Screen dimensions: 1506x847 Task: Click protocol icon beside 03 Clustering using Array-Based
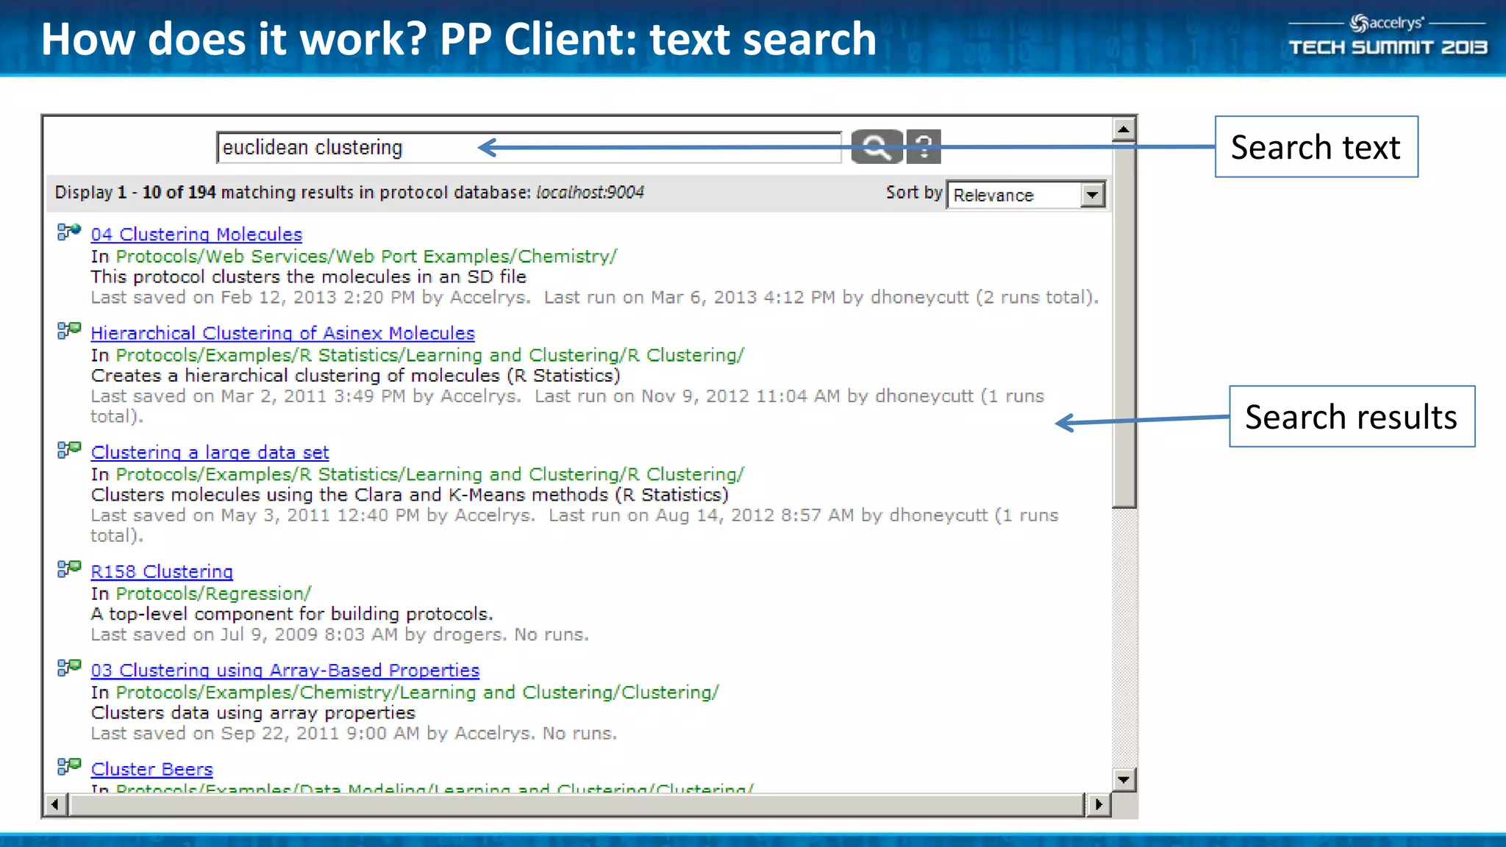point(68,668)
